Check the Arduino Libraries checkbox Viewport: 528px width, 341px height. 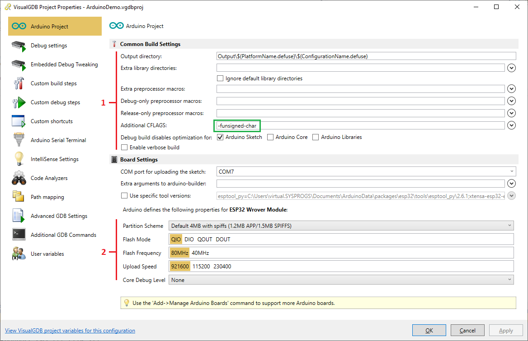(316, 137)
